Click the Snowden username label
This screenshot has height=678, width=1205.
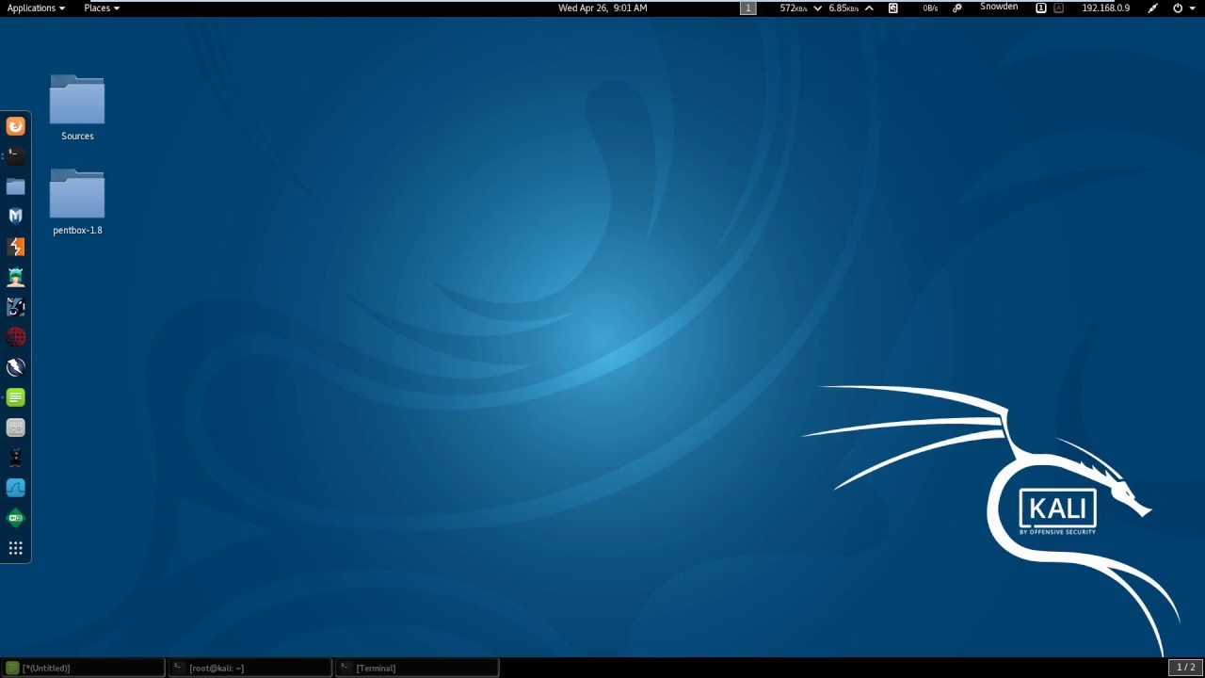(x=999, y=7)
